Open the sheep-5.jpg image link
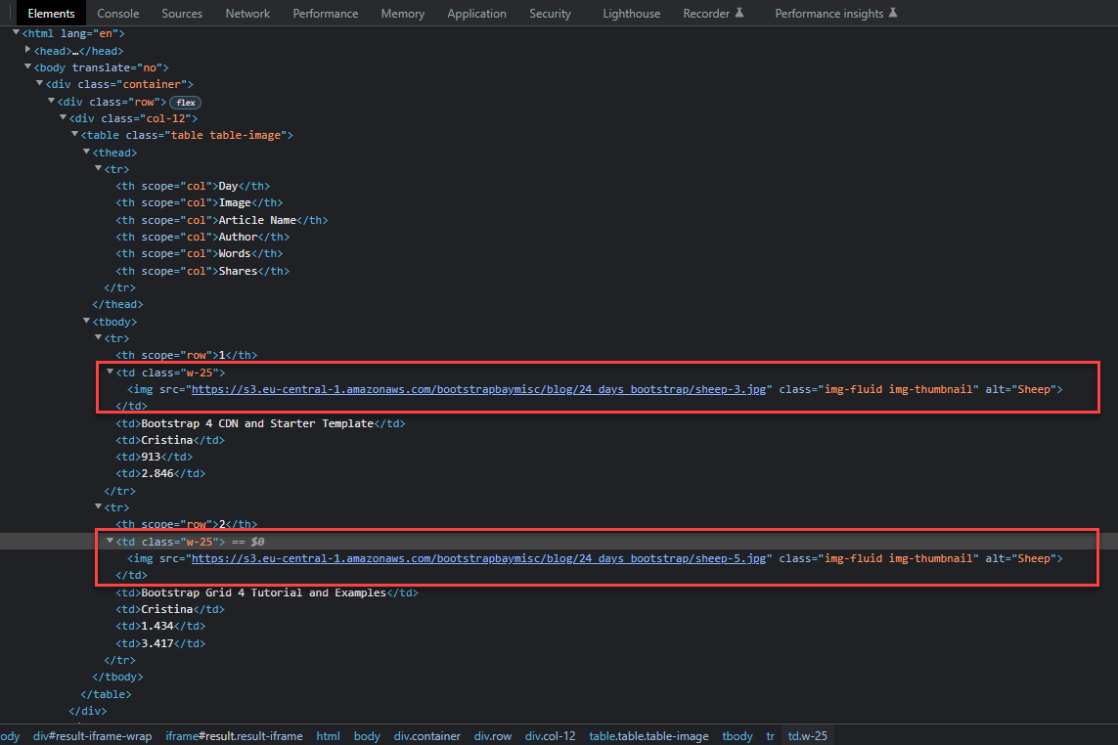The height and width of the screenshot is (745, 1118). point(478,558)
